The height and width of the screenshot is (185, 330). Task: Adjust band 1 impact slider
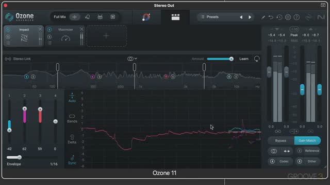[9, 130]
